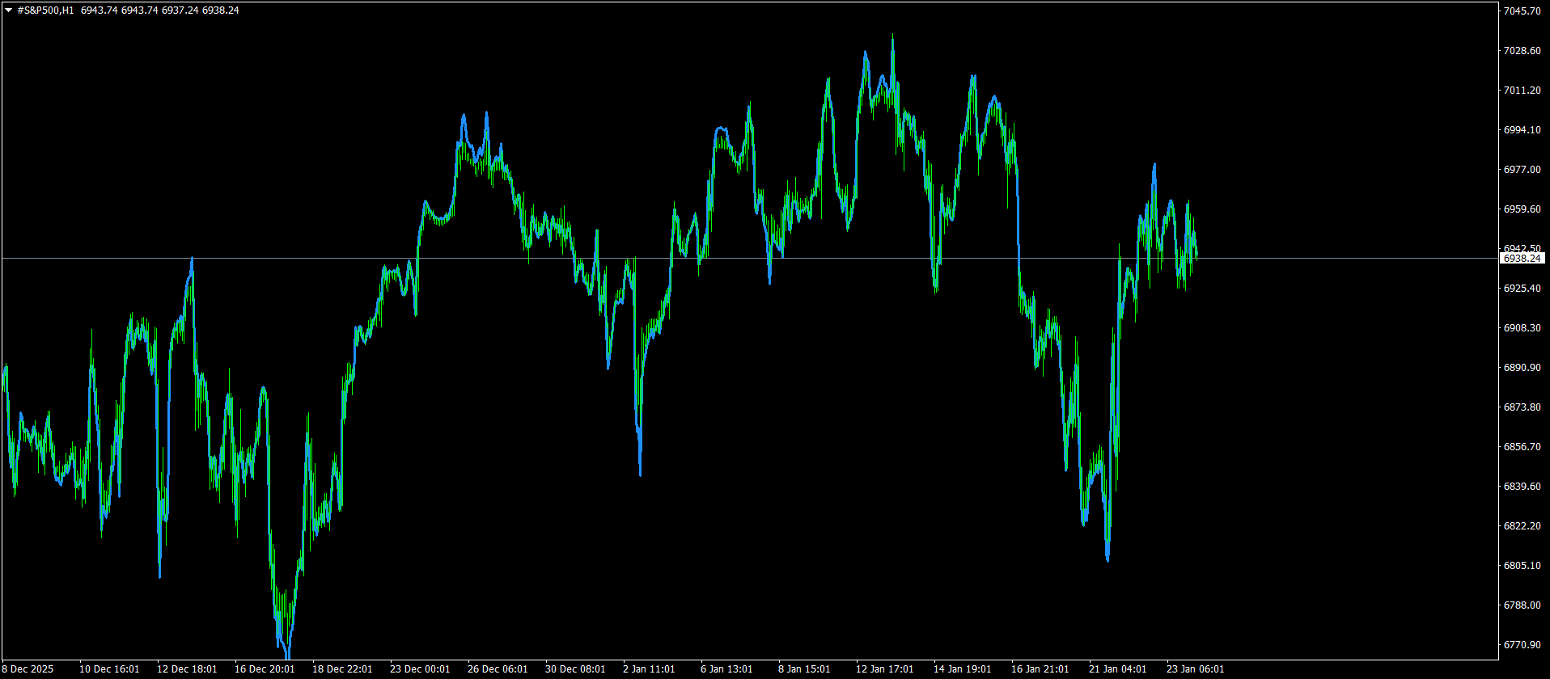Select the 6890.90 price axis label
Screen dimensions: 1550x679
[x=1522, y=368]
